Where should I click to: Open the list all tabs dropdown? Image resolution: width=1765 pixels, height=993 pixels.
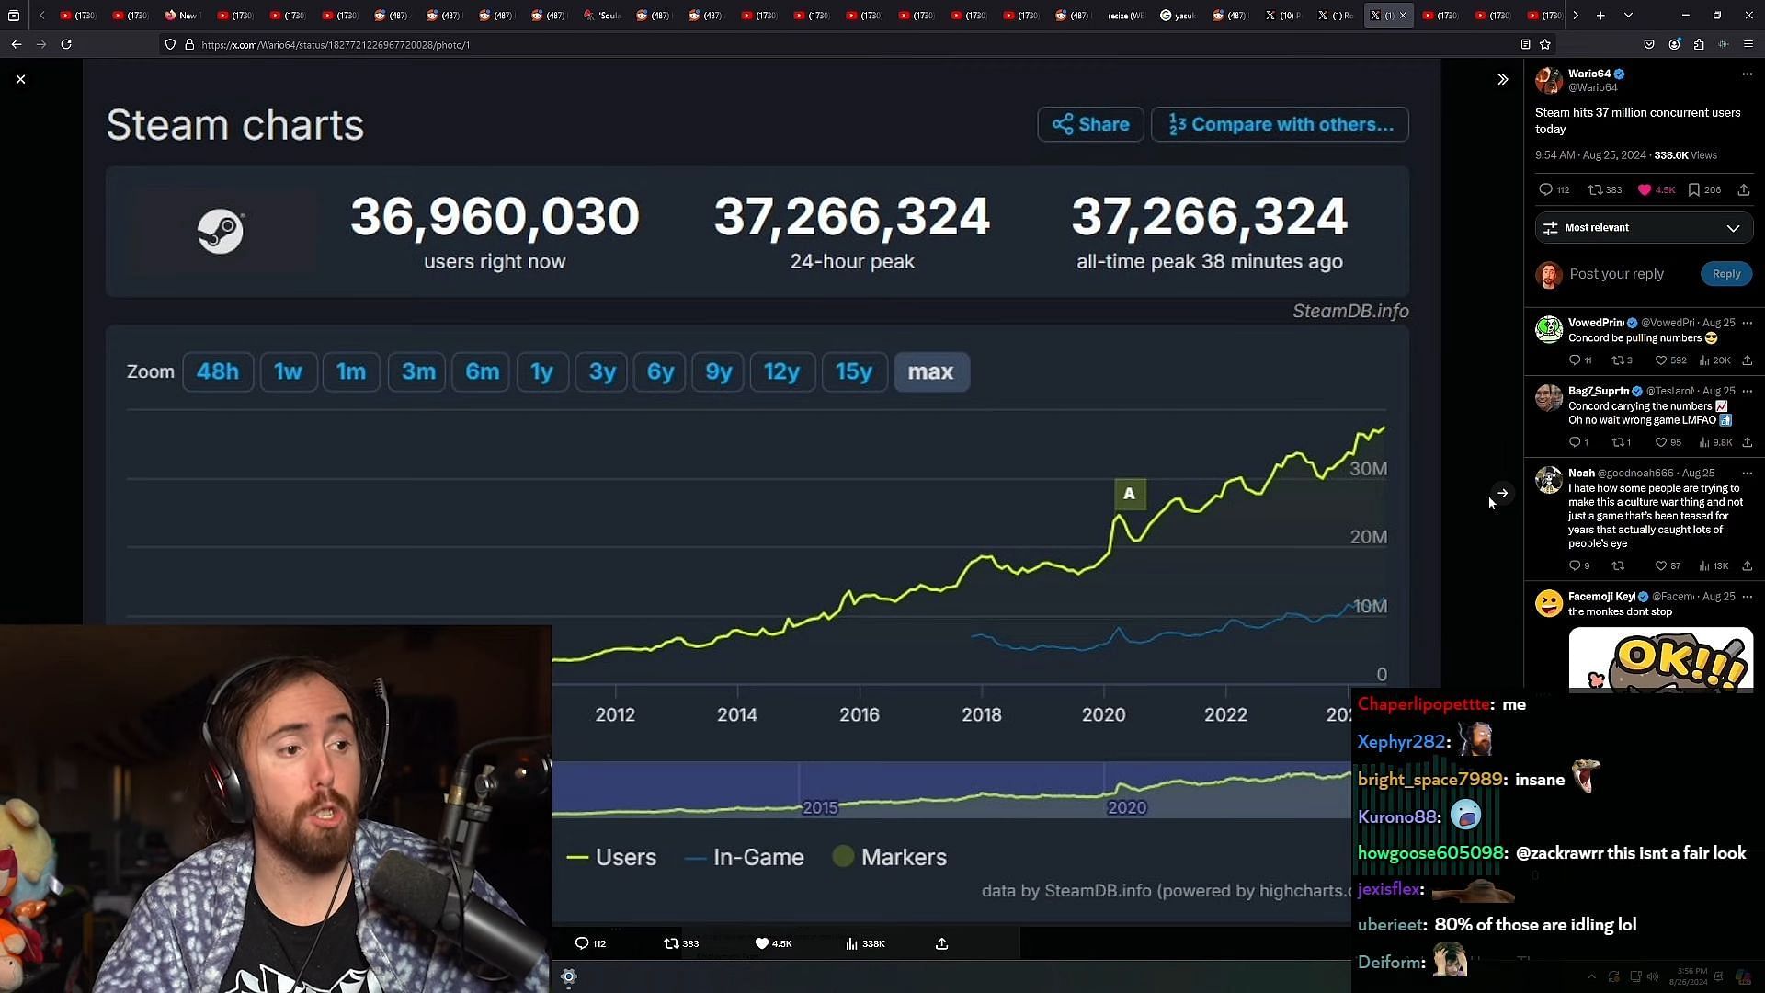pos(1628,16)
